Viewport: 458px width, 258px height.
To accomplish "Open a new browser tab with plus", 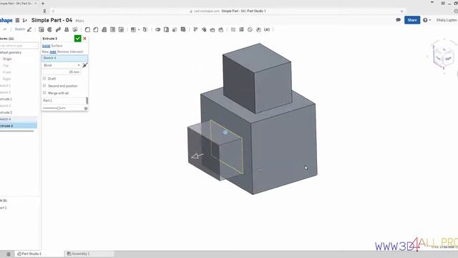I will click(43, 4).
